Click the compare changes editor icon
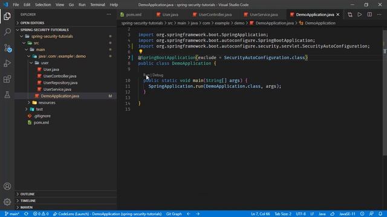This screenshot has height=217, width=387. [350, 14]
